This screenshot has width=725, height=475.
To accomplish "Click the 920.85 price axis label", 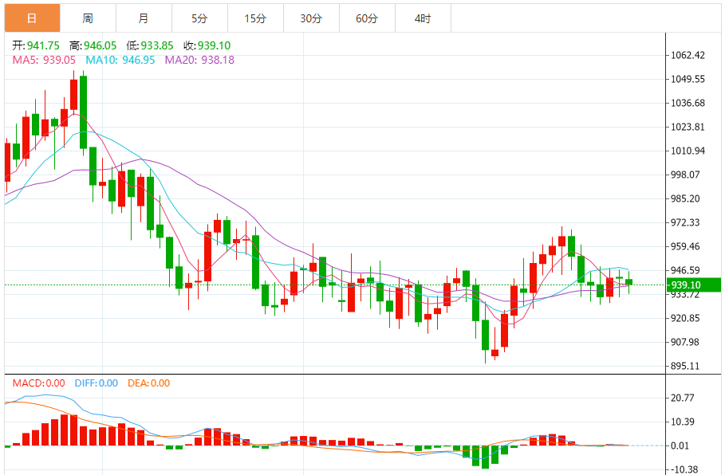I will [x=685, y=318].
